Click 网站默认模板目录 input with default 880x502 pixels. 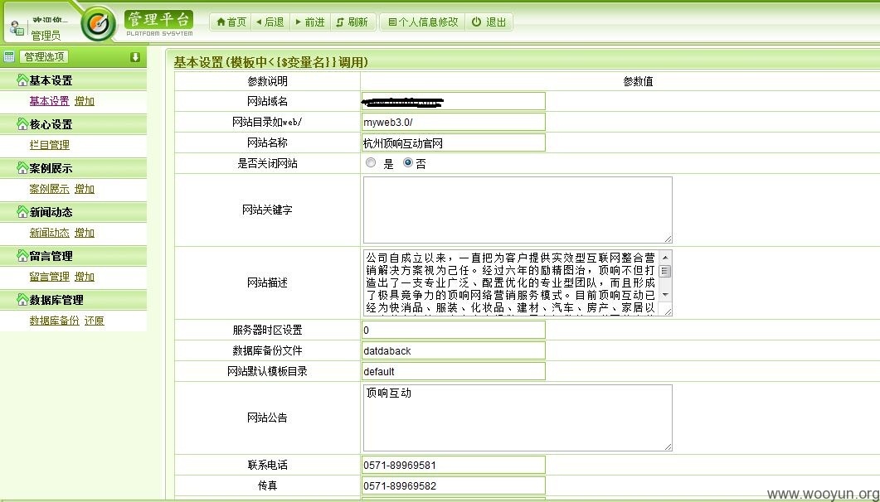coord(454,371)
